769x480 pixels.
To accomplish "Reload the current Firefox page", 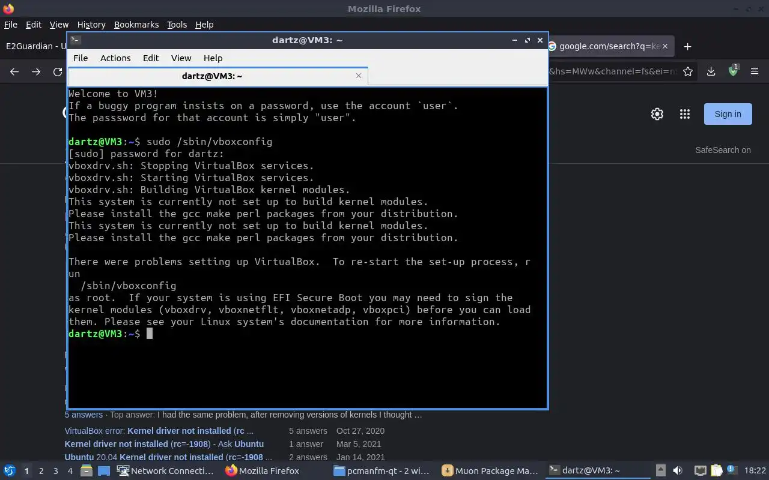I will pyautogui.click(x=58, y=71).
